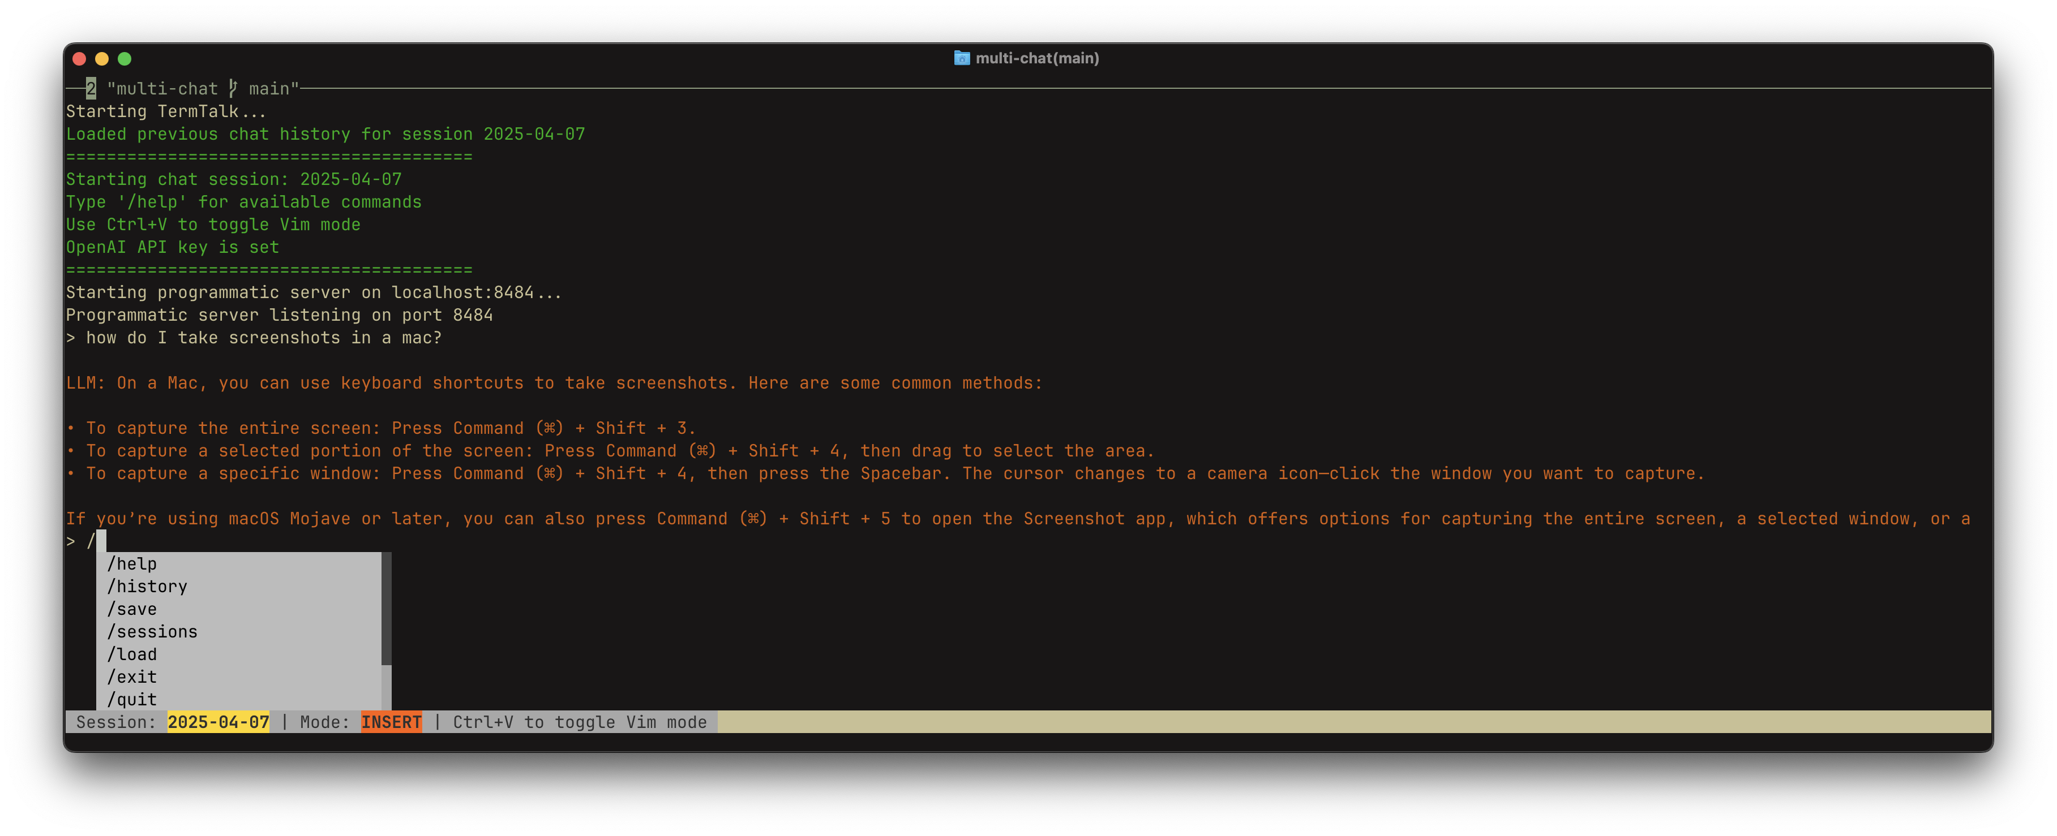
Task: Close the terminal with red button
Action: point(79,58)
